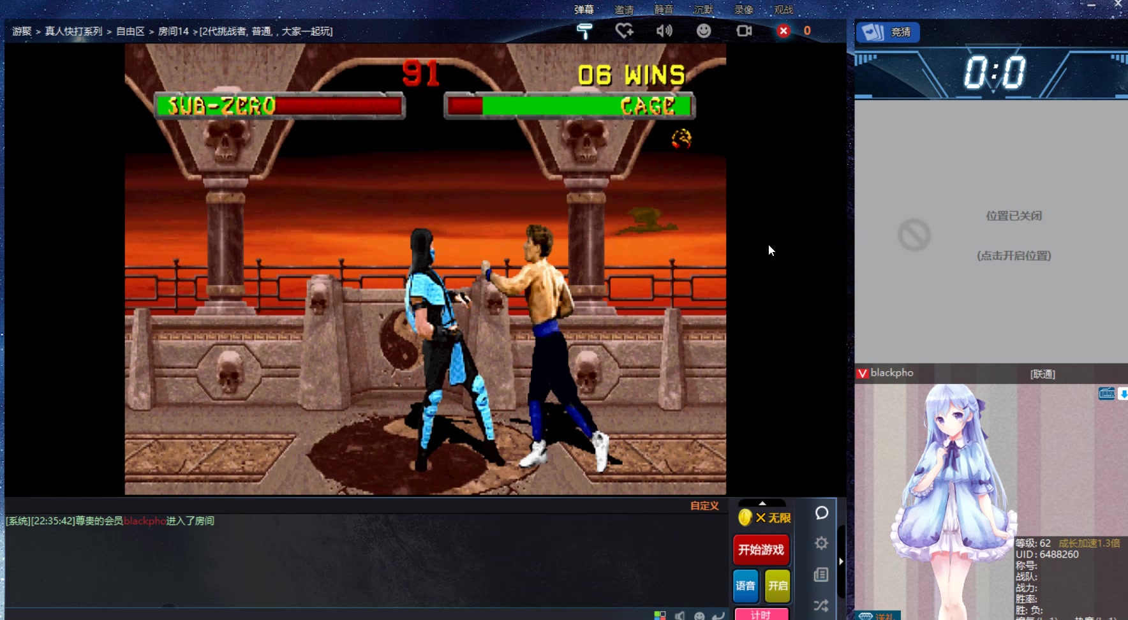Click the keyboard icon on the player card
Viewport: 1128px width, 620px height.
tap(1107, 394)
